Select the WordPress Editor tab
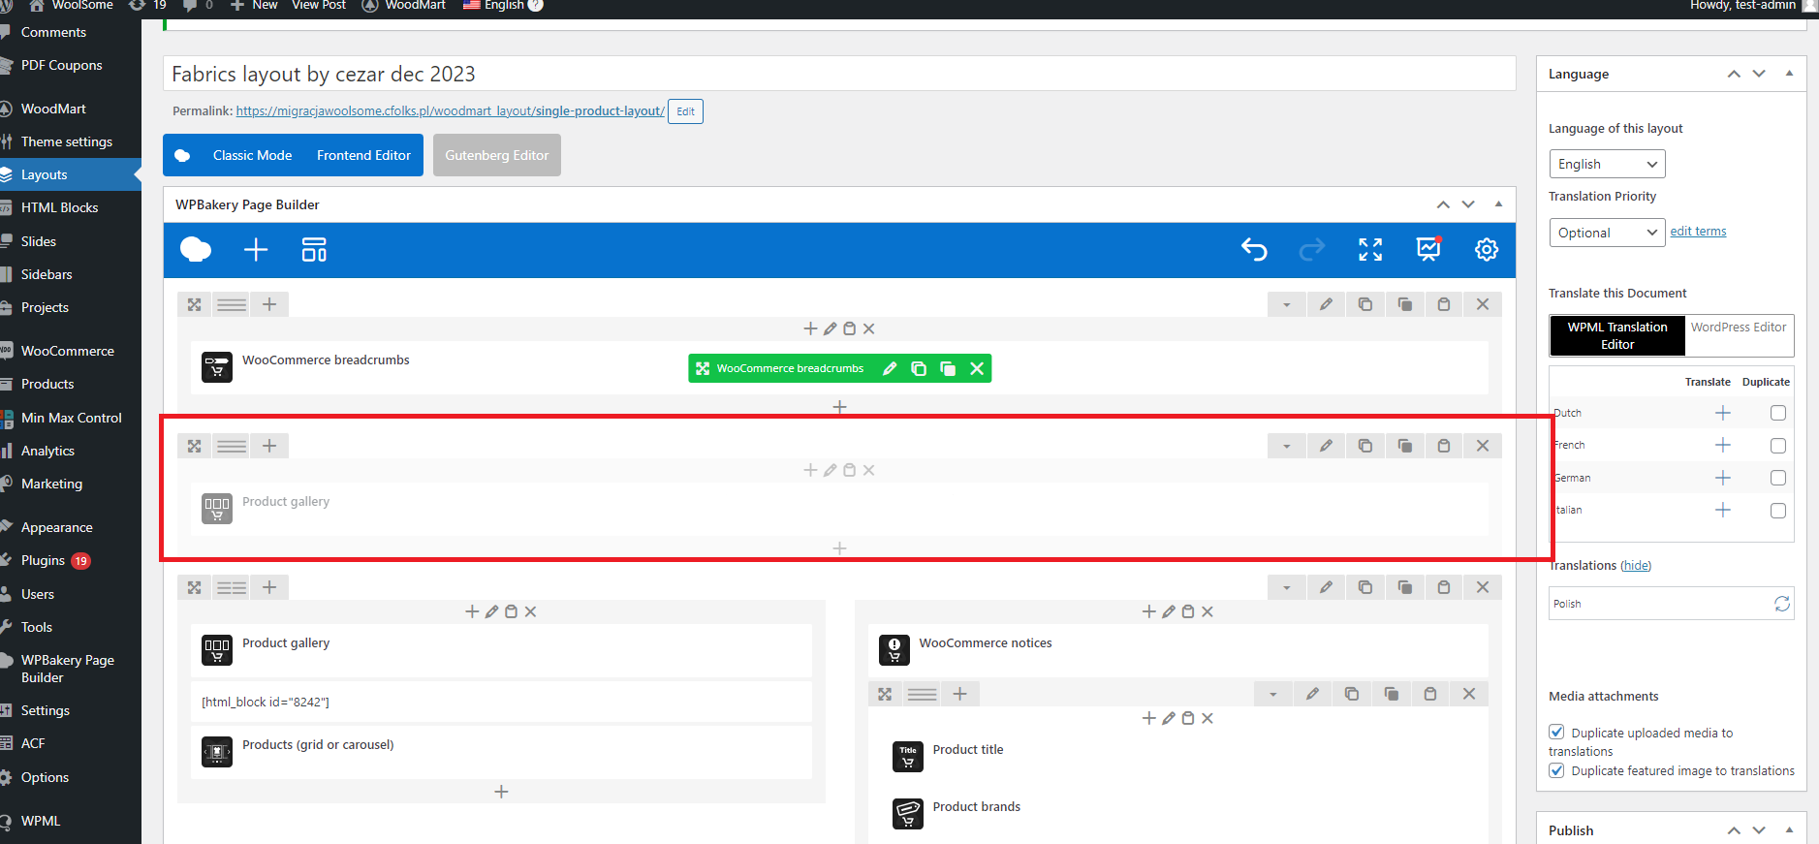 [1739, 328]
